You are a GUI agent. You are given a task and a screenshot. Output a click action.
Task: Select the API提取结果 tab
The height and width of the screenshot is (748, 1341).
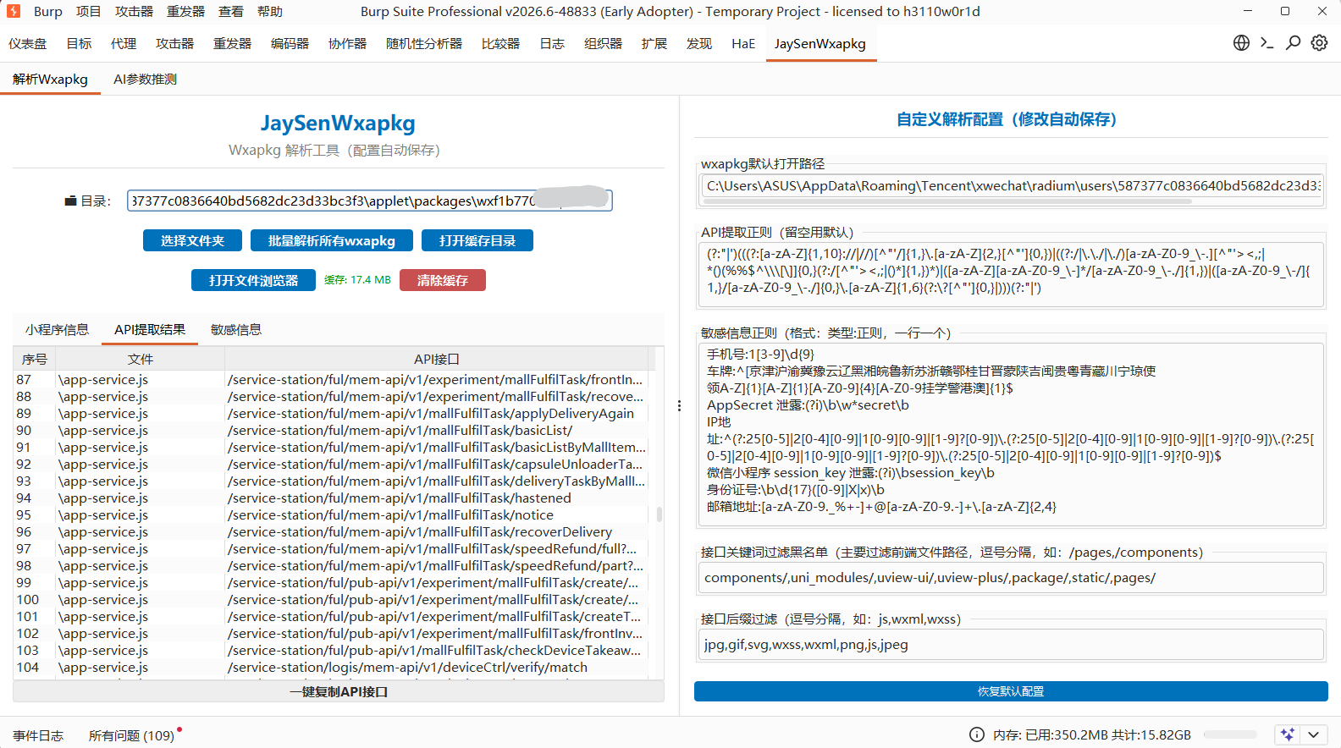[150, 329]
